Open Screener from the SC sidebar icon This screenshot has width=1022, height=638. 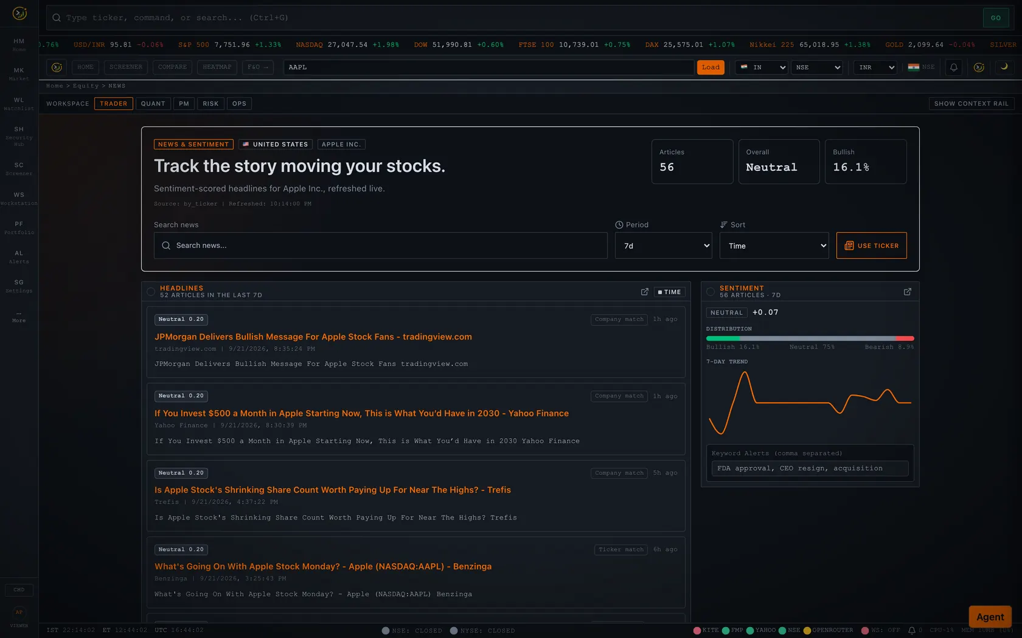19,169
